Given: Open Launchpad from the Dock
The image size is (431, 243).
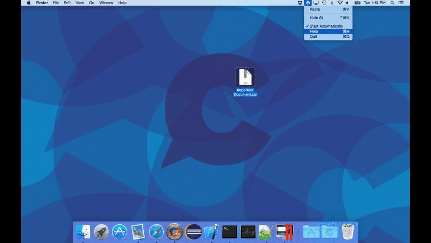Looking at the screenshot, I should (101, 232).
